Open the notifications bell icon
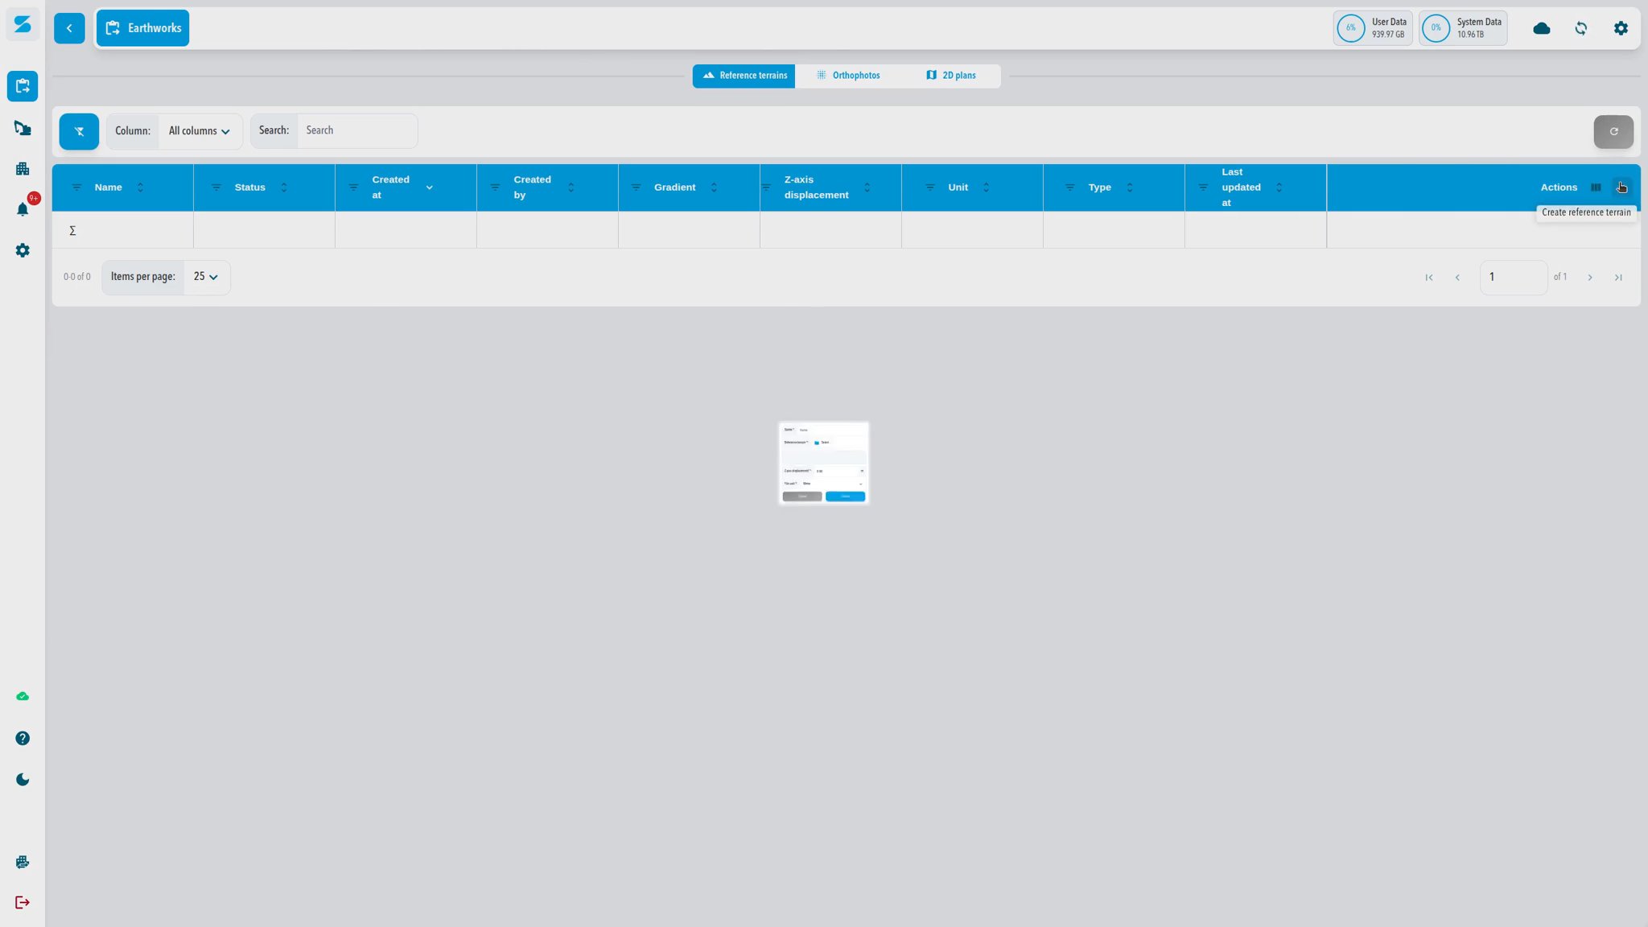Viewport: 1648px width, 927px height. click(x=23, y=210)
